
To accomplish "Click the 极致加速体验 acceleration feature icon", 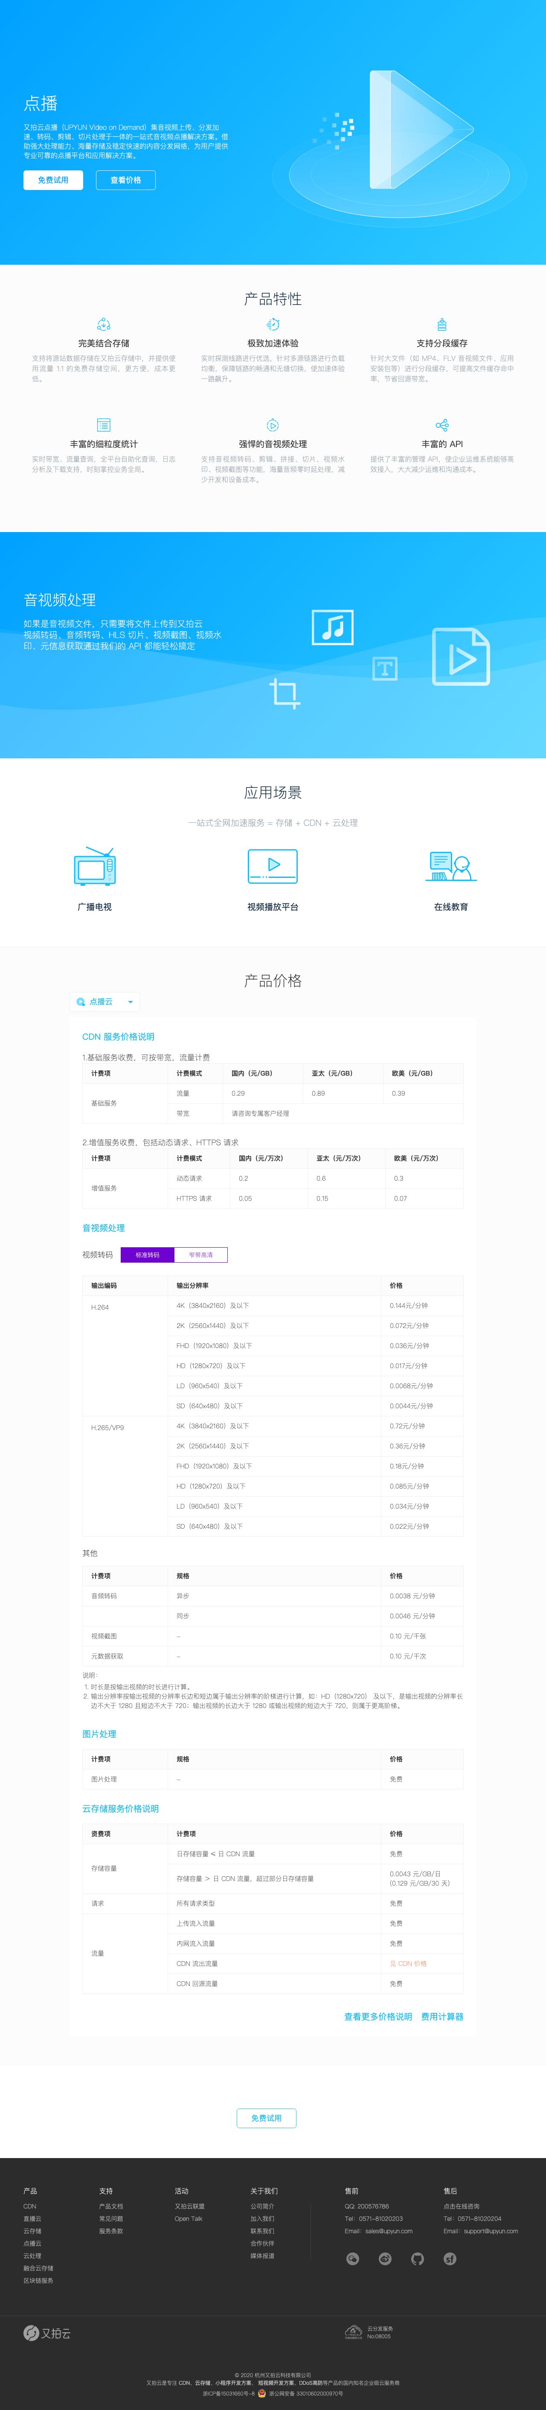I will pyautogui.click(x=273, y=324).
